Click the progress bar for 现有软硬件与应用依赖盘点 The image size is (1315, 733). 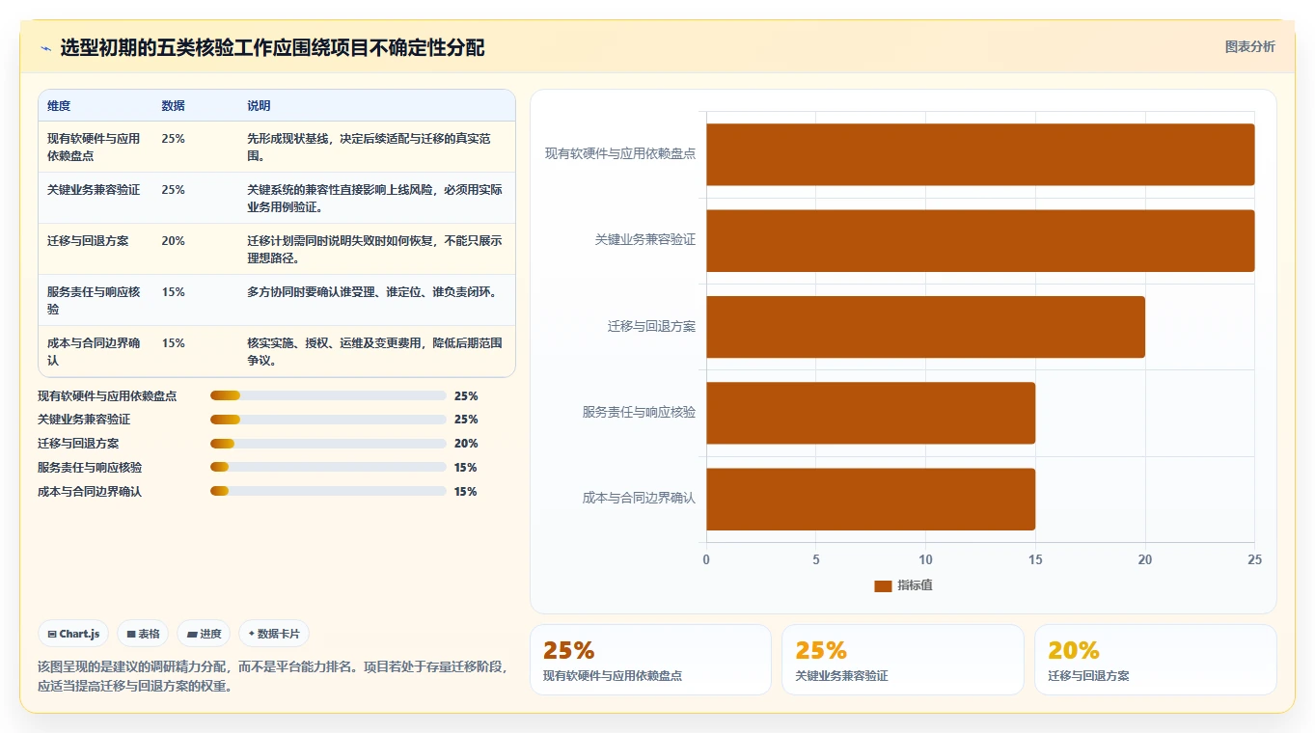(328, 395)
